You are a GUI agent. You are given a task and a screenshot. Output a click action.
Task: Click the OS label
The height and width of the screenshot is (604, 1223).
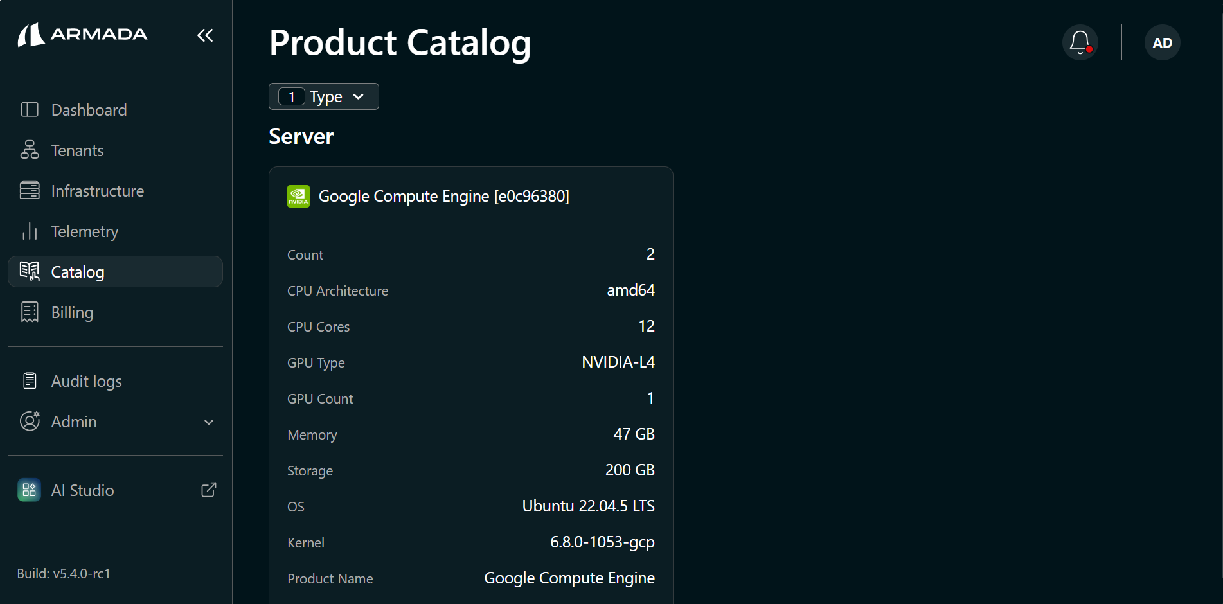click(x=296, y=506)
